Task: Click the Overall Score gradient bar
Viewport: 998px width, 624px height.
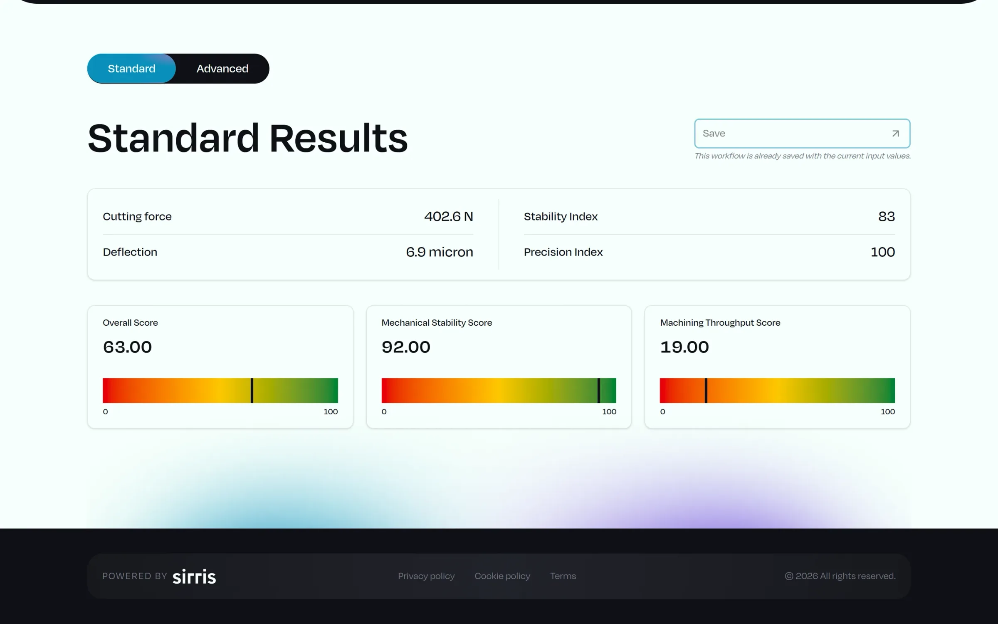Action: coord(220,390)
